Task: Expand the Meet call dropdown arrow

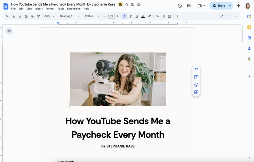Action: 204,6
